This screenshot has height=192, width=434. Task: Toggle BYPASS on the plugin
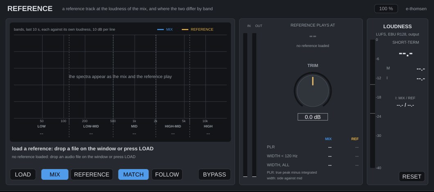[x=215, y=174]
